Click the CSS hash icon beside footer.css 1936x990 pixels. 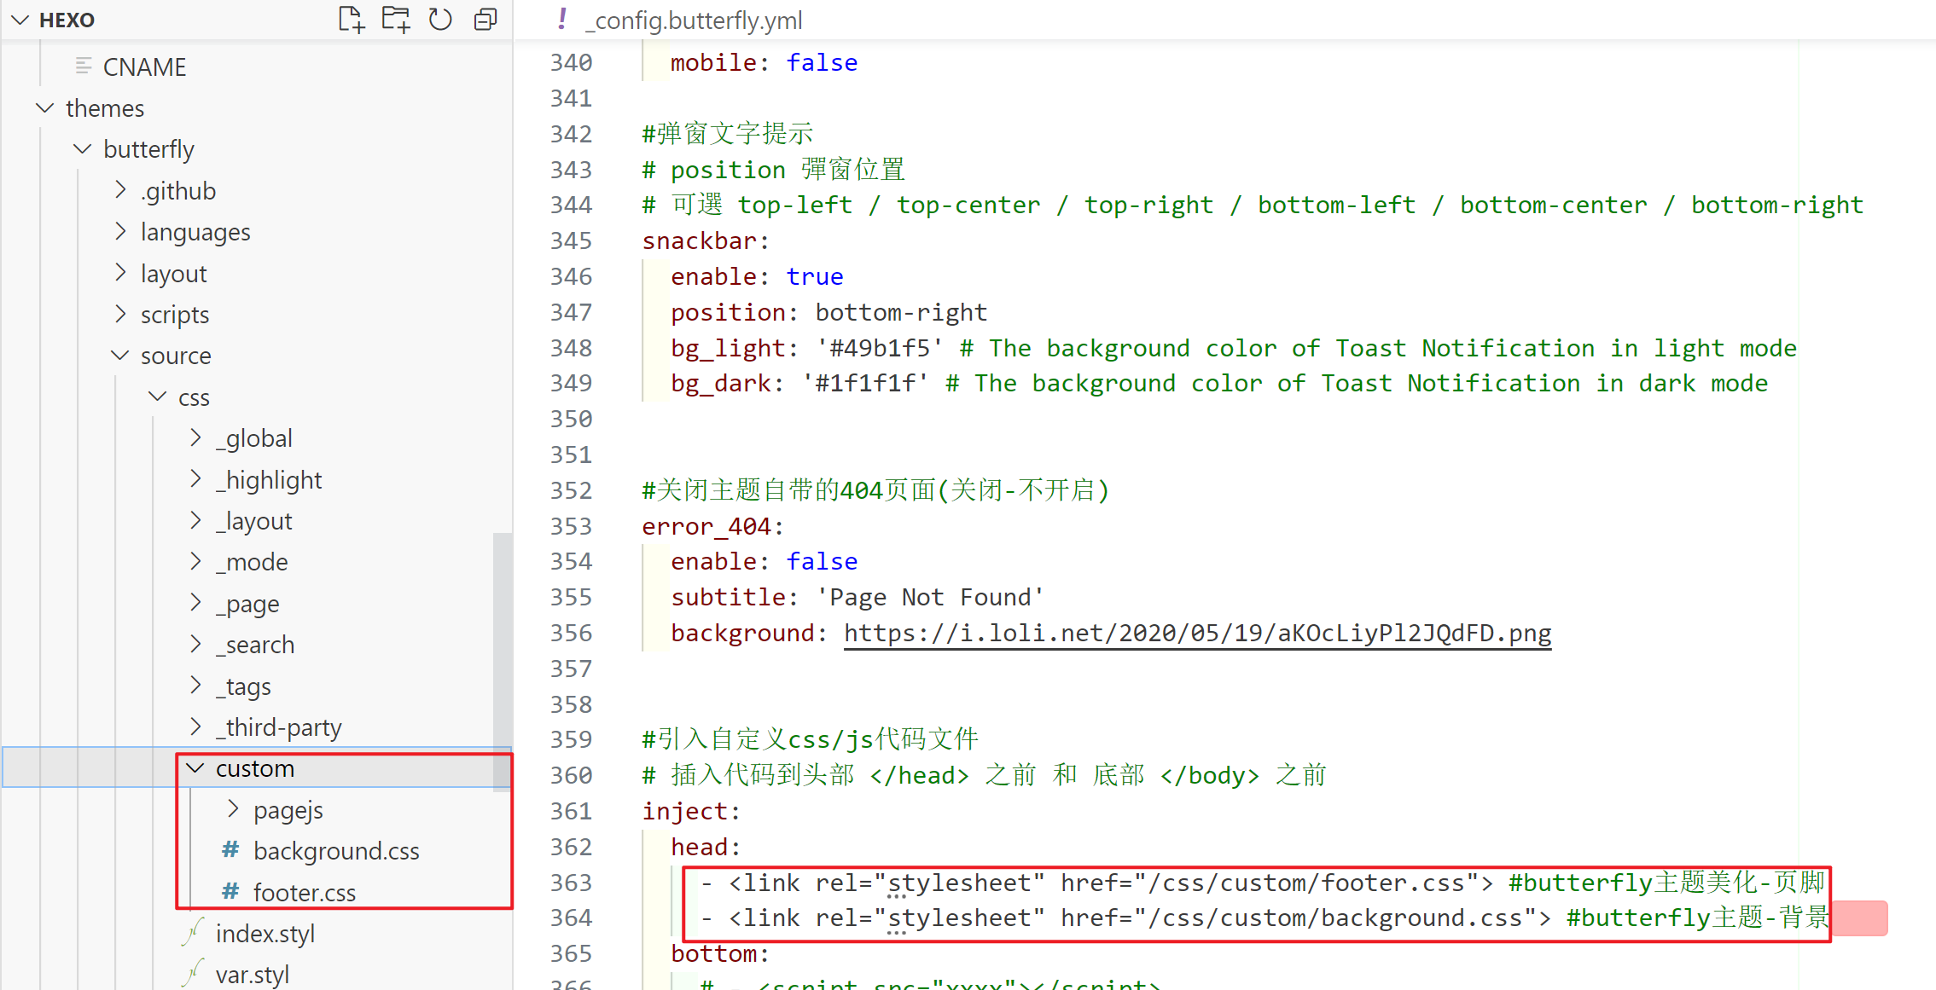230,892
